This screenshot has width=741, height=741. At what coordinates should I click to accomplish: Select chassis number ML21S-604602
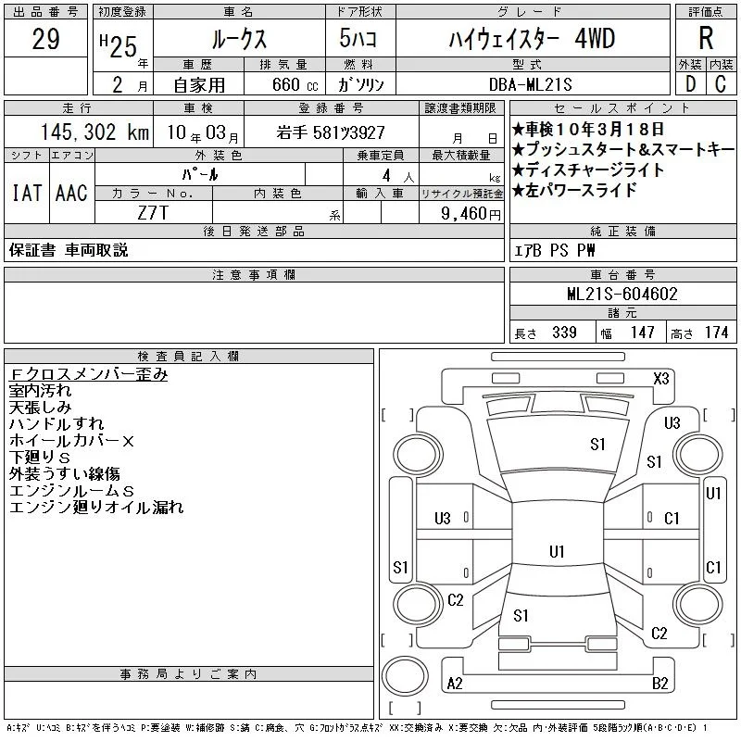[x=622, y=294]
